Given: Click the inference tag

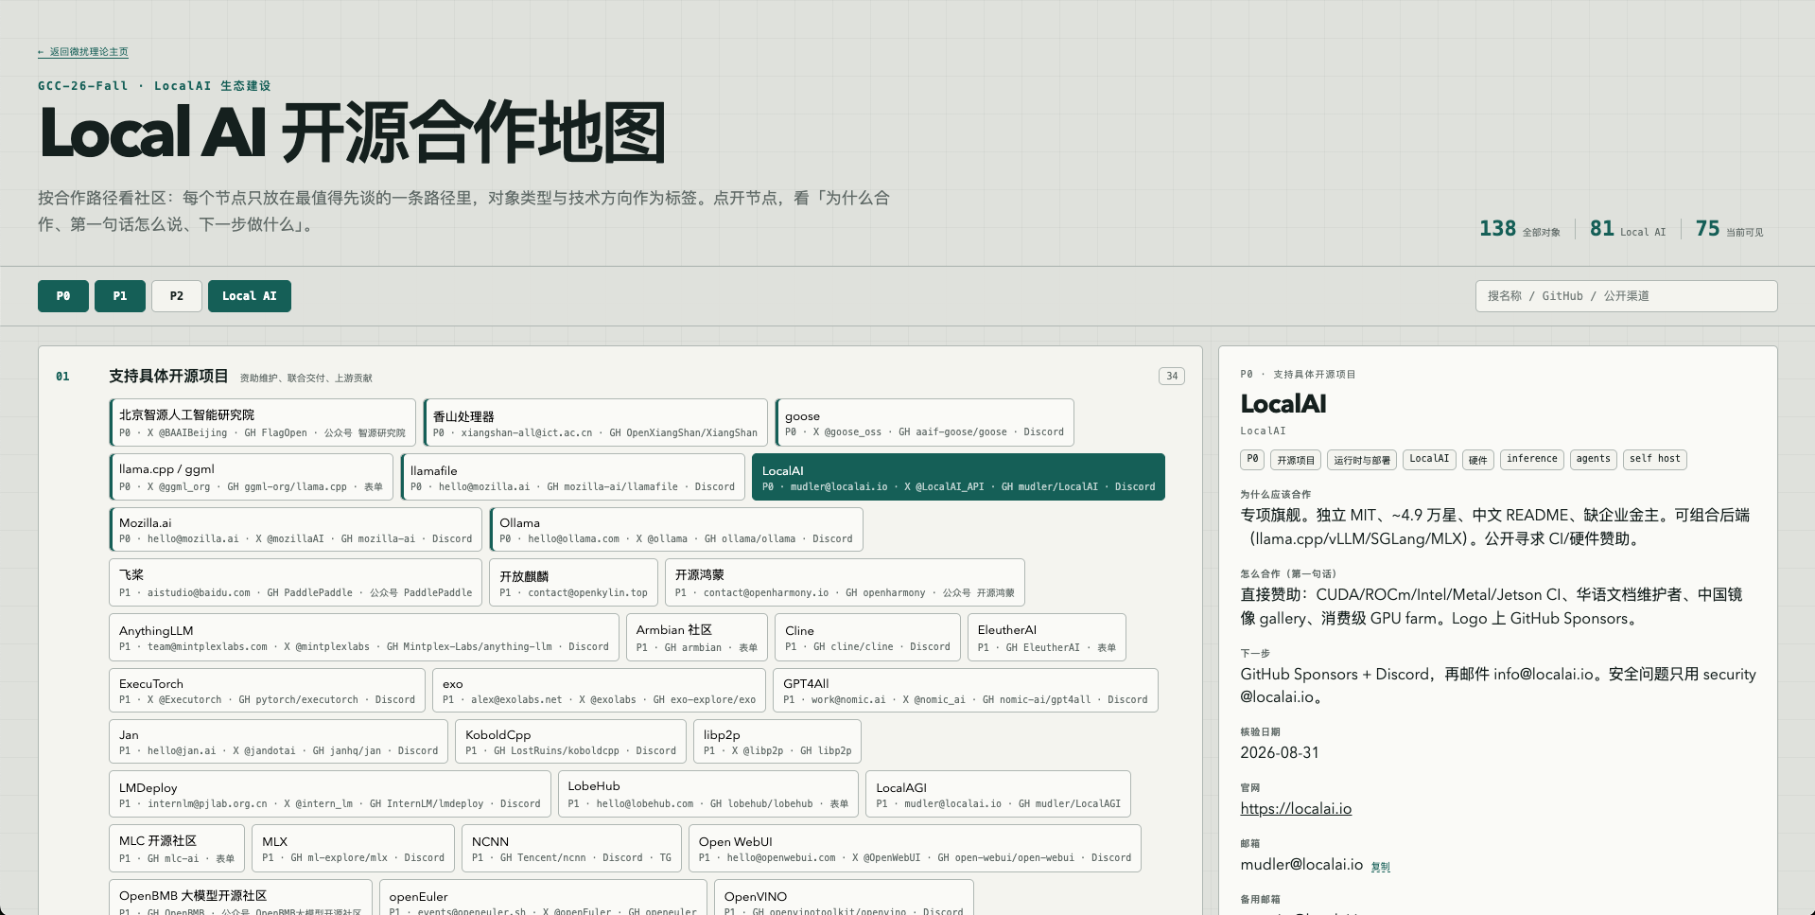Looking at the screenshot, I should tap(1531, 459).
